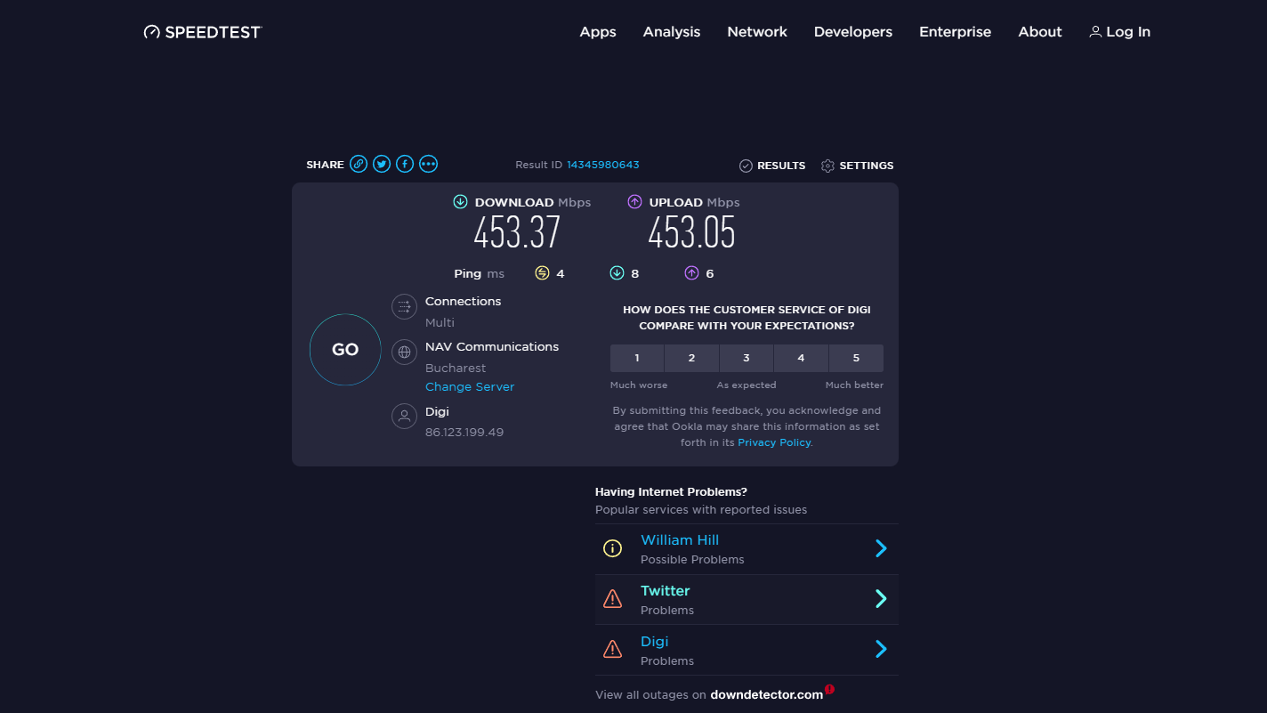Share the result on Facebook icon
This screenshot has height=713, width=1267.
point(405,164)
